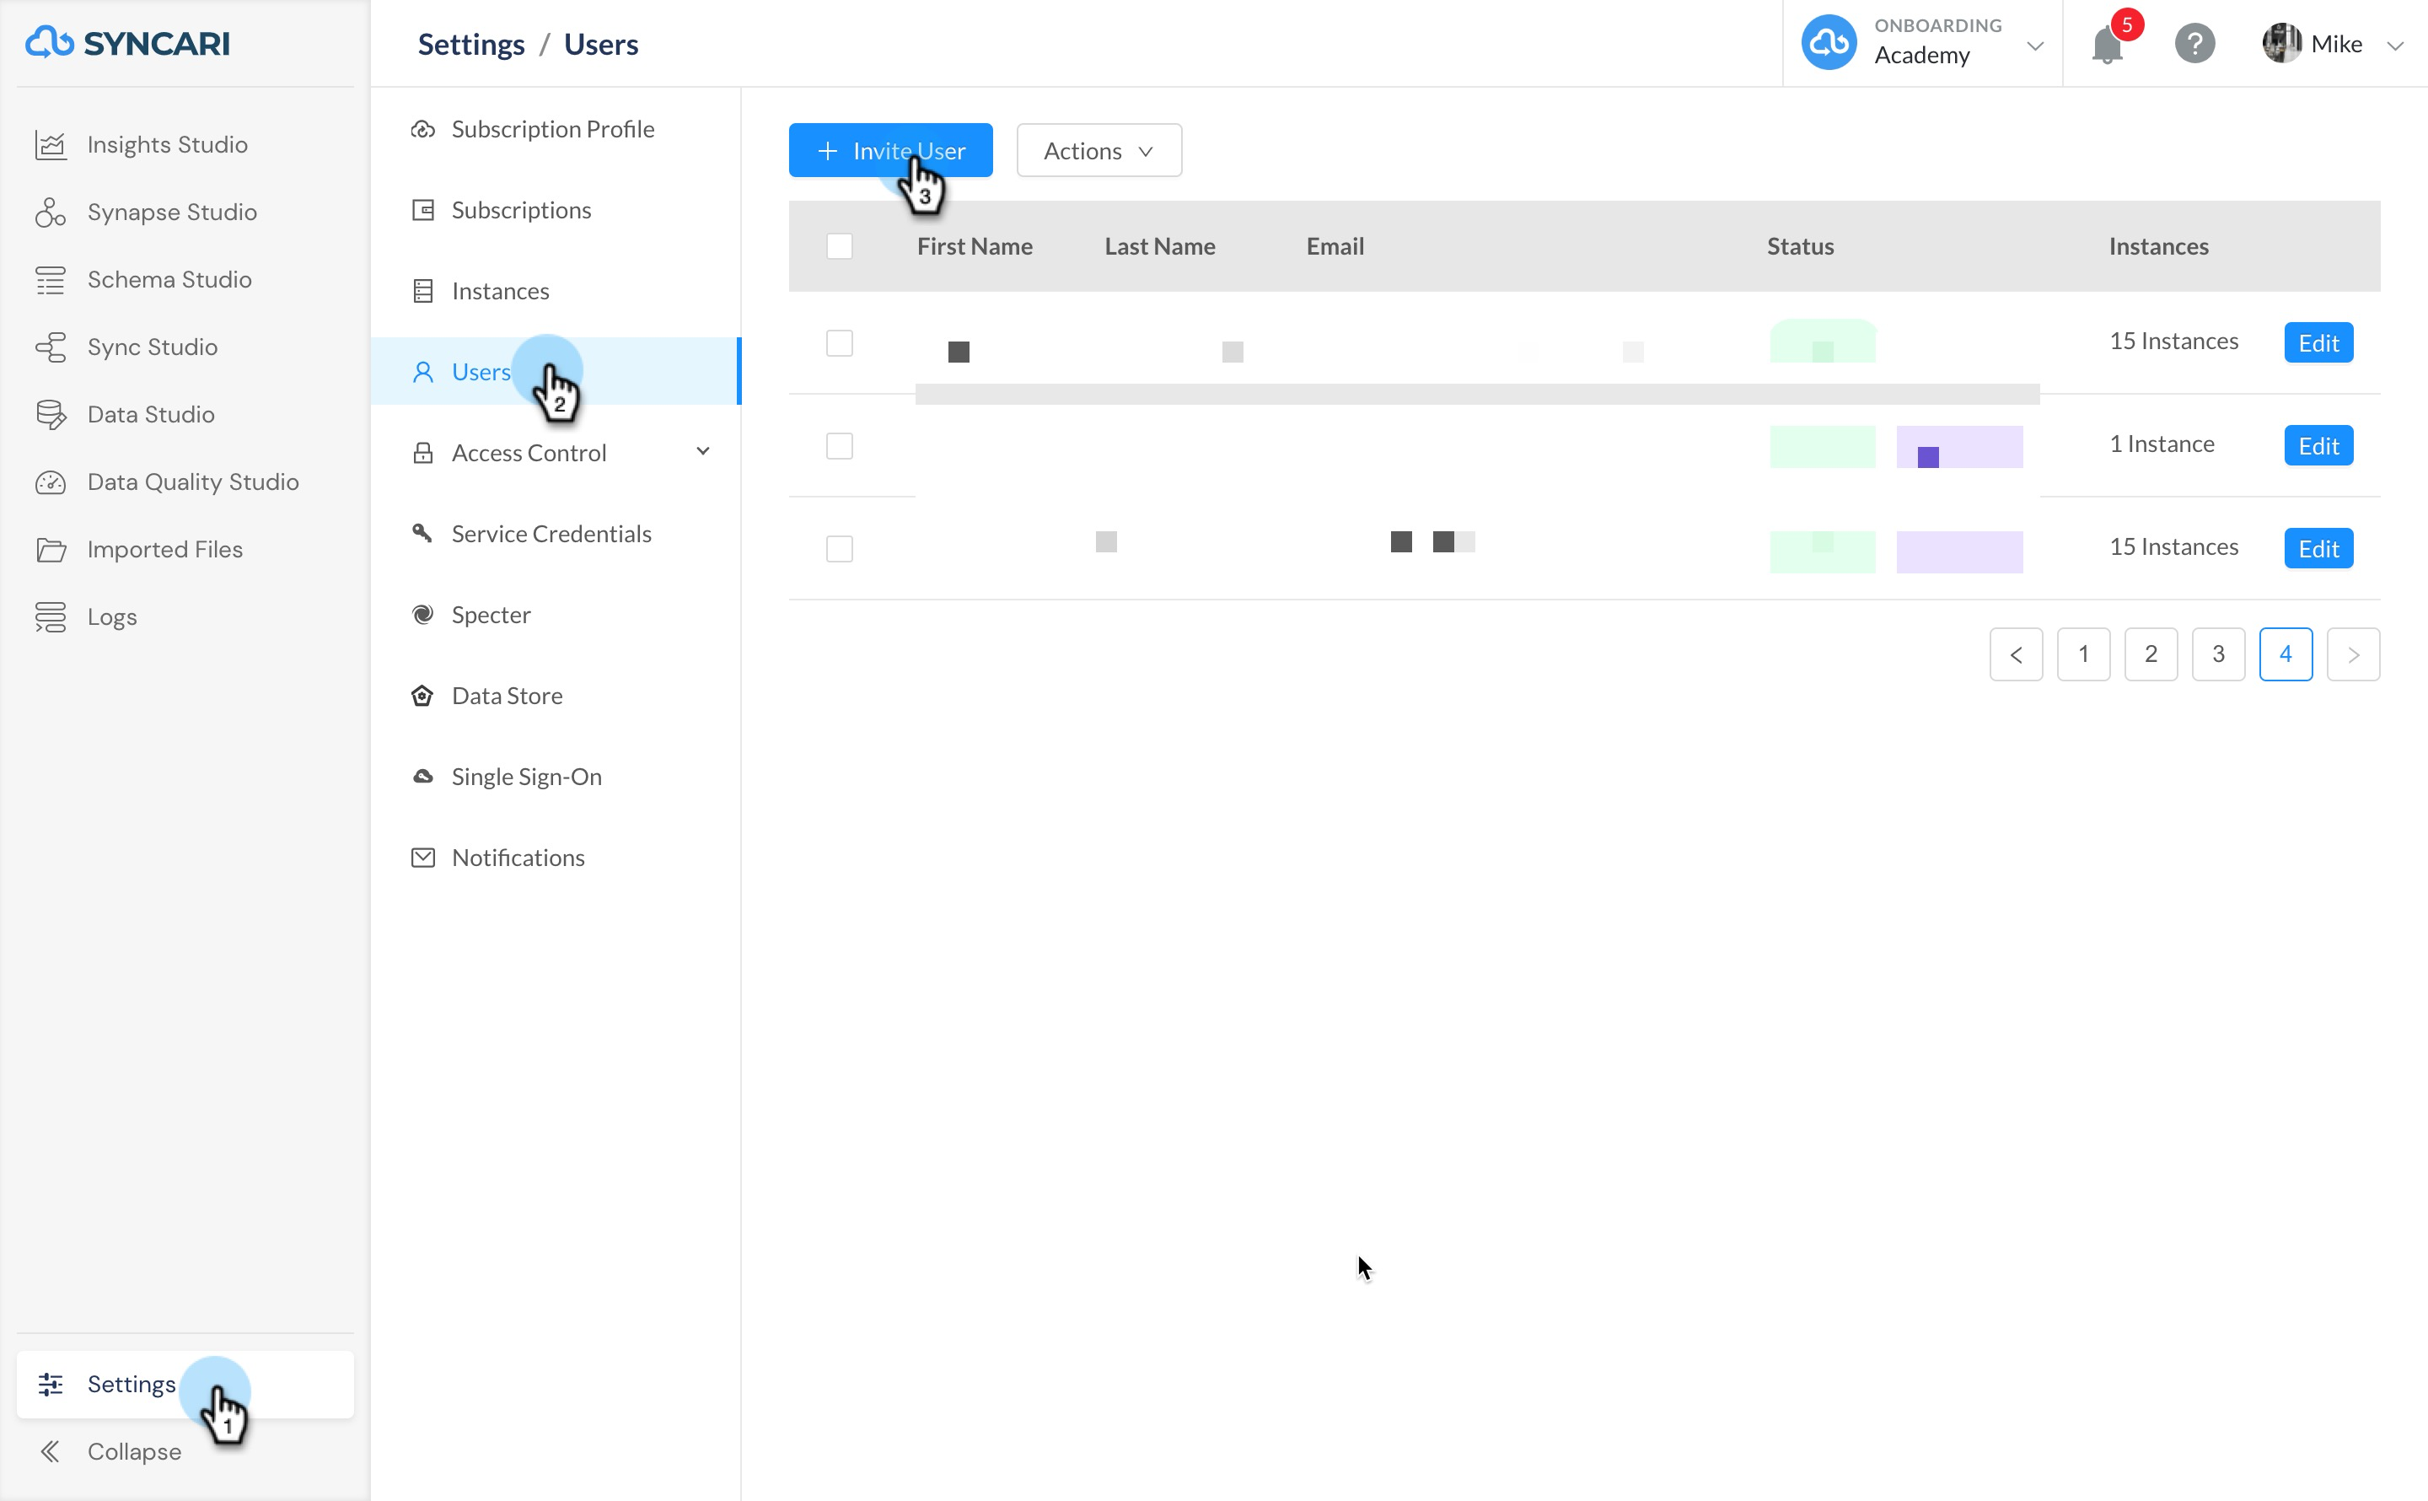This screenshot has width=2428, height=1501.
Task: Open the Onboarding Academy instance dropdown arrow
Action: (2035, 46)
